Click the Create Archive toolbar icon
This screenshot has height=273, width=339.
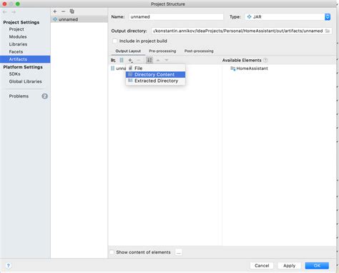pyautogui.click(x=122, y=61)
